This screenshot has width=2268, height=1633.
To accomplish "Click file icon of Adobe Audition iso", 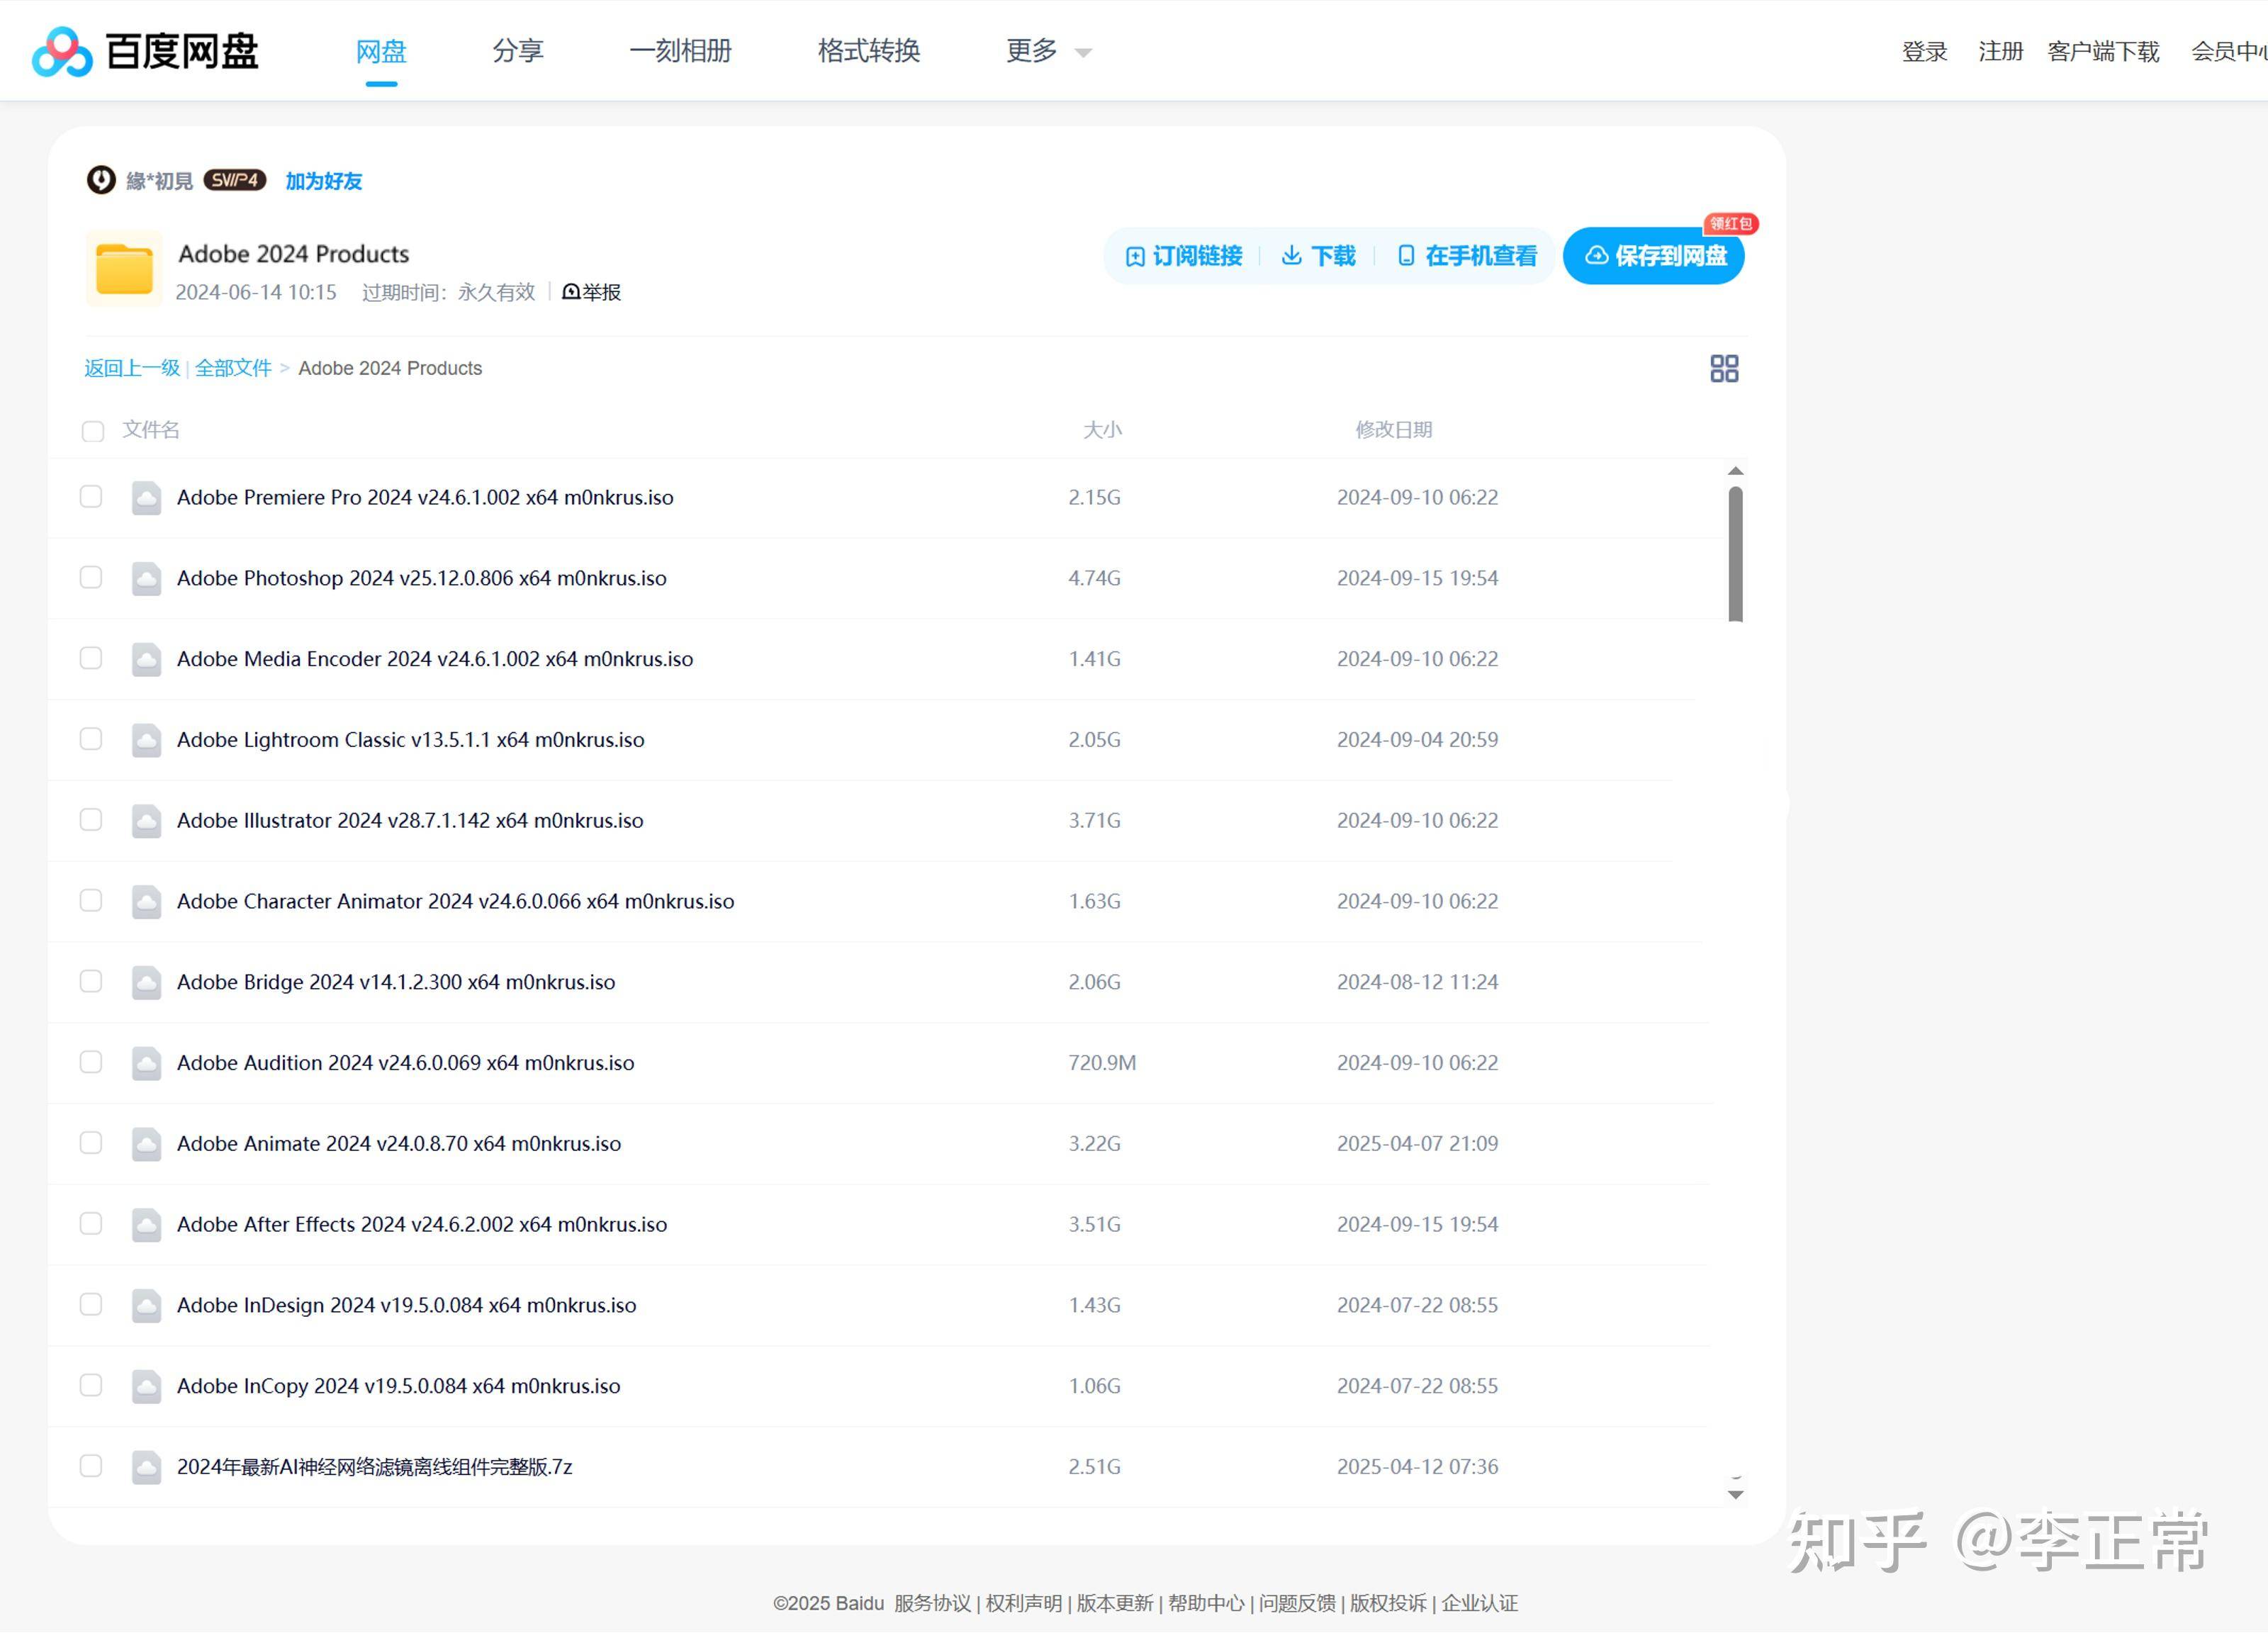I will pyautogui.click(x=147, y=1063).
